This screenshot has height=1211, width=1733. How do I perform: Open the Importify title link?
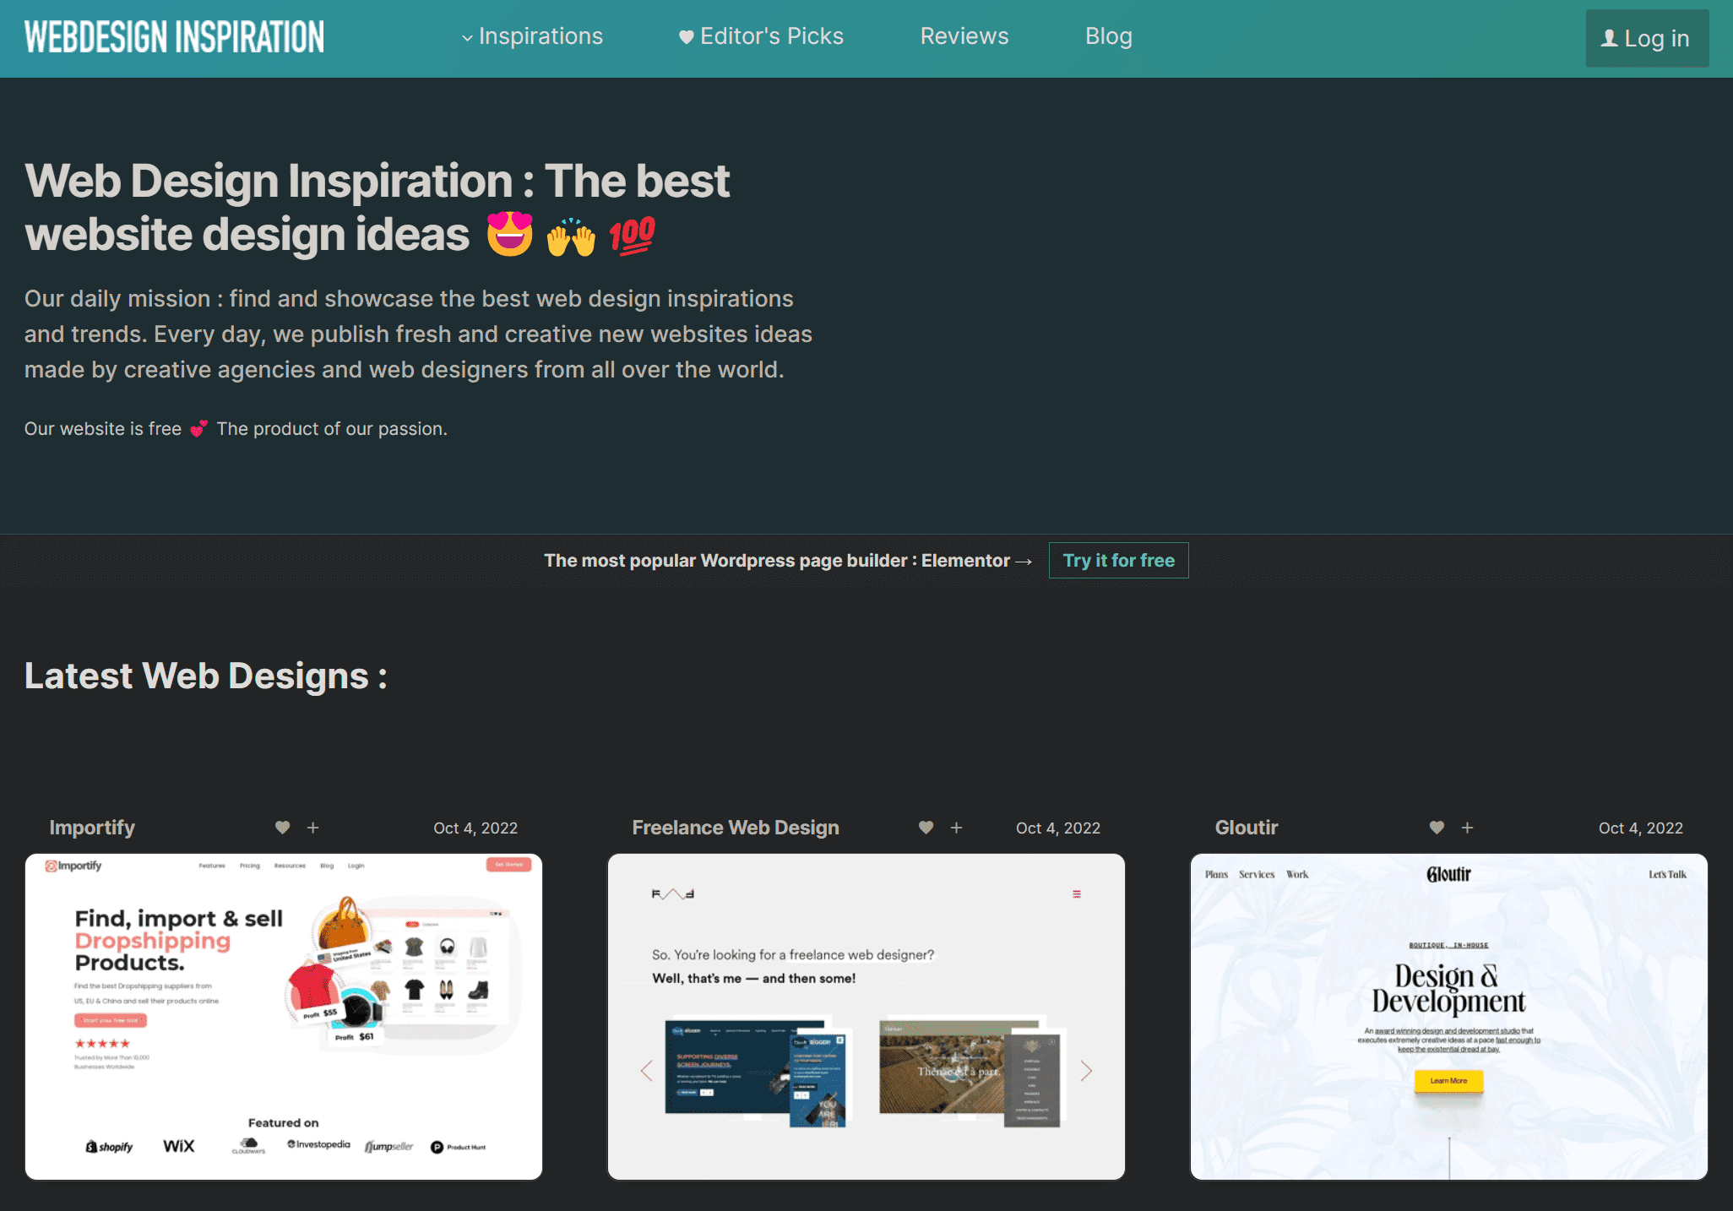click(92, 828)
